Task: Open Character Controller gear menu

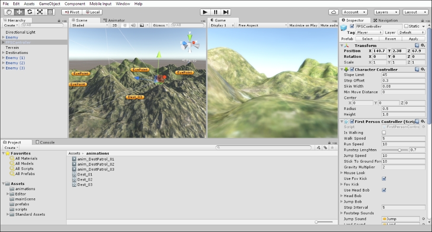Action: (423, 69)
